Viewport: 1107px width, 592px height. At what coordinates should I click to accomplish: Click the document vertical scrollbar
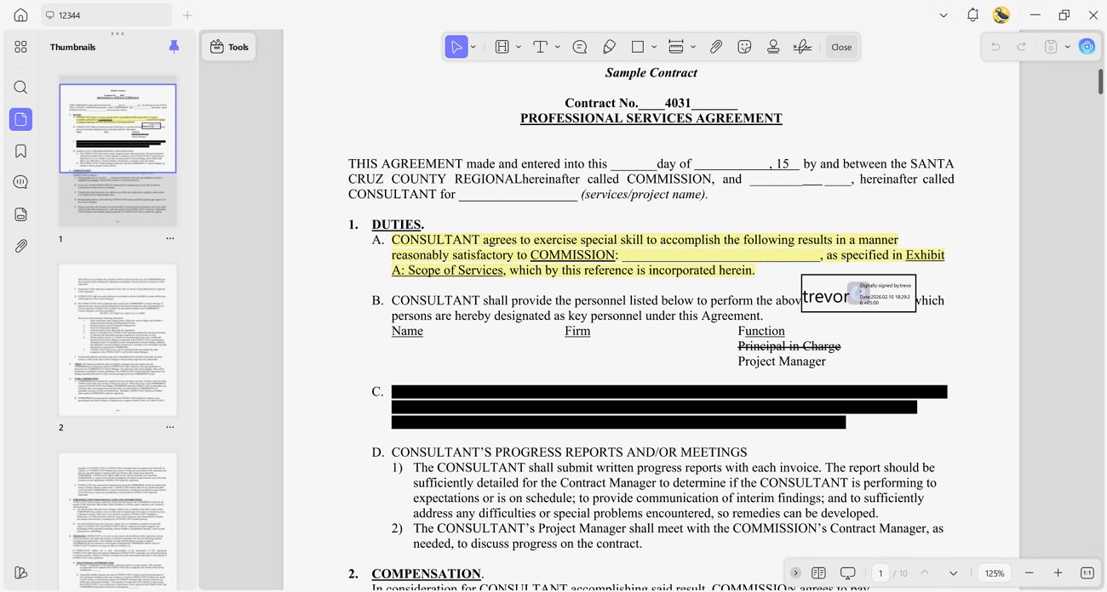1100,81
